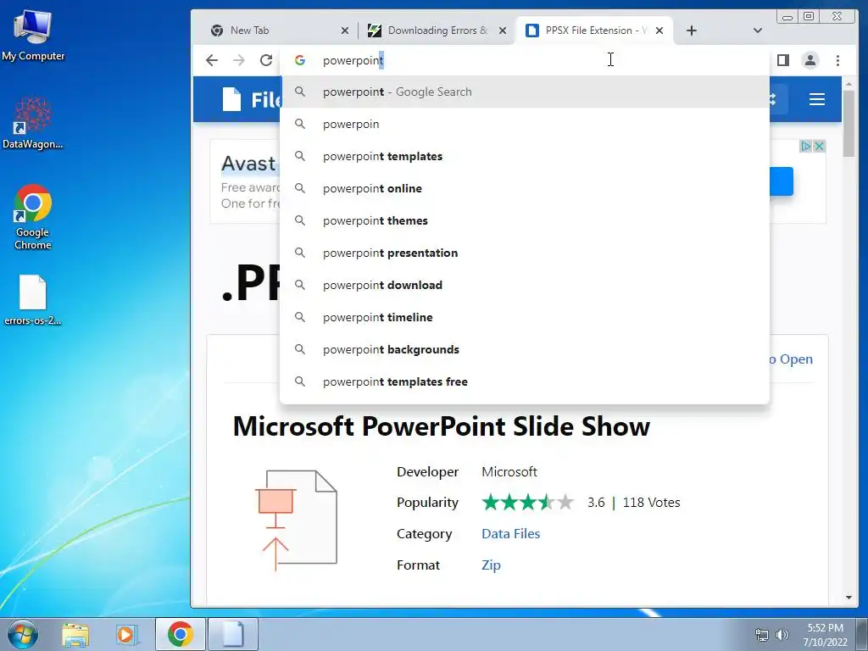
Task: Open the Zip format link
Action: 491,565
